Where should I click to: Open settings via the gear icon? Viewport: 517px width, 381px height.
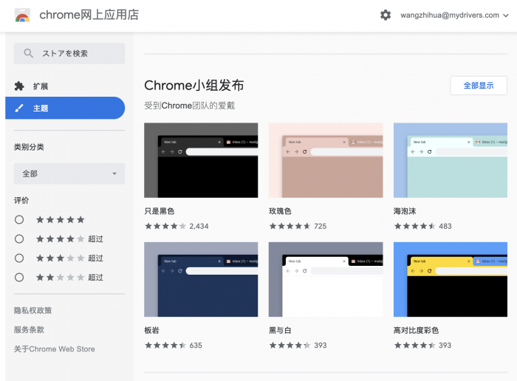pyautogui.click(x=386, y=15)
